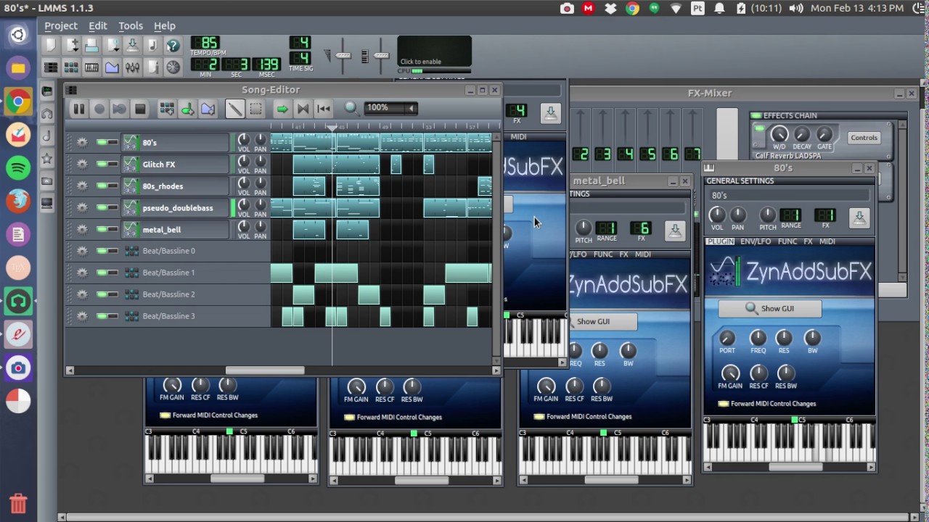Show the Song-Editor via main toolbar icon
The width and height of the screenshot is (929, 522).
coord(51,67)
